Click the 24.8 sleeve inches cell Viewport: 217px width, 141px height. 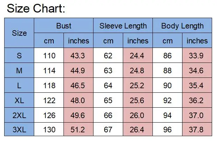point(138,70)
